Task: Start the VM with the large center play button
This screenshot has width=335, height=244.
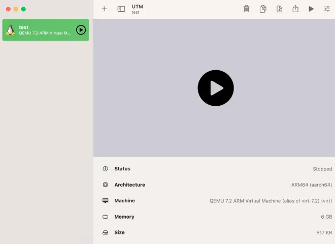Action: [216, 88]
